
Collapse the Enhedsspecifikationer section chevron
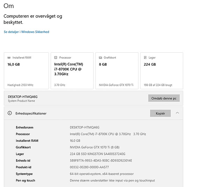[x=177, y=113]
